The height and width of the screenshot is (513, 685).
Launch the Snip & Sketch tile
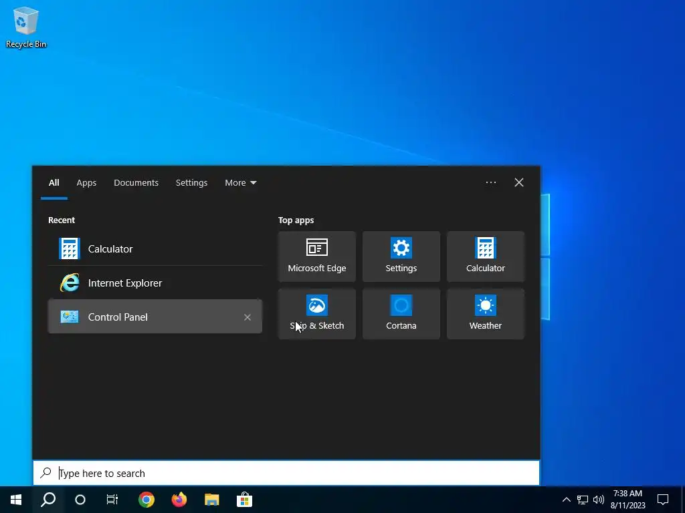point(316,314)
